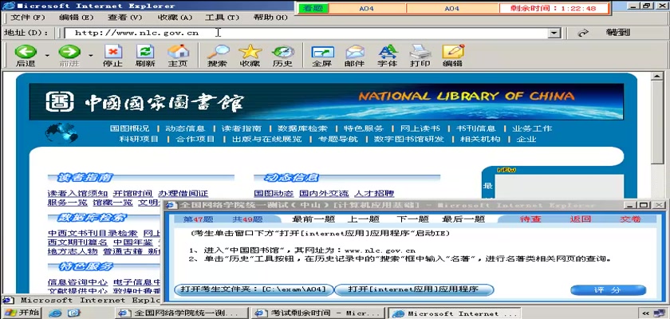Click the 中西文书刊目录检索 link
Screen dimensions: 670x319
point(93,233)
